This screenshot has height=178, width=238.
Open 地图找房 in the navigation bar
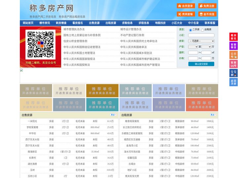coord(160,23)
